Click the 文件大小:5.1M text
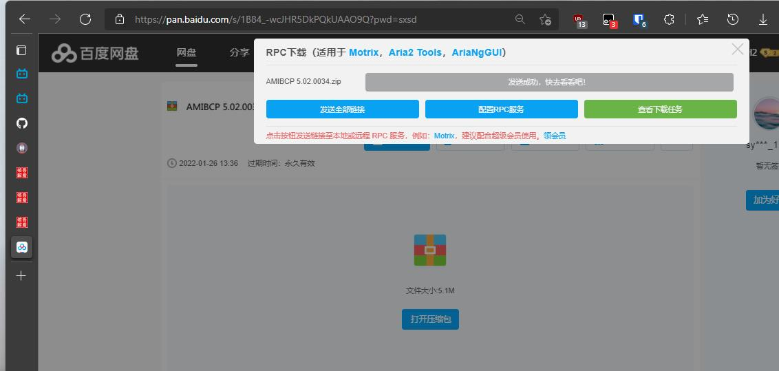This screenshot has height=371, width=779. [x=430, y=290]
